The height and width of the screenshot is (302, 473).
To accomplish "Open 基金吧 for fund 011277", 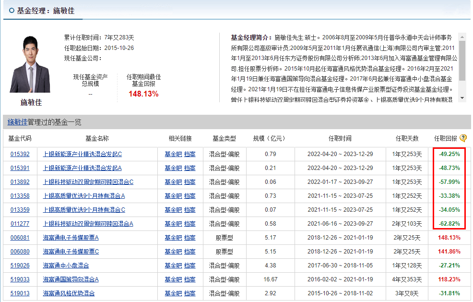I will click(x=174, y=223).
